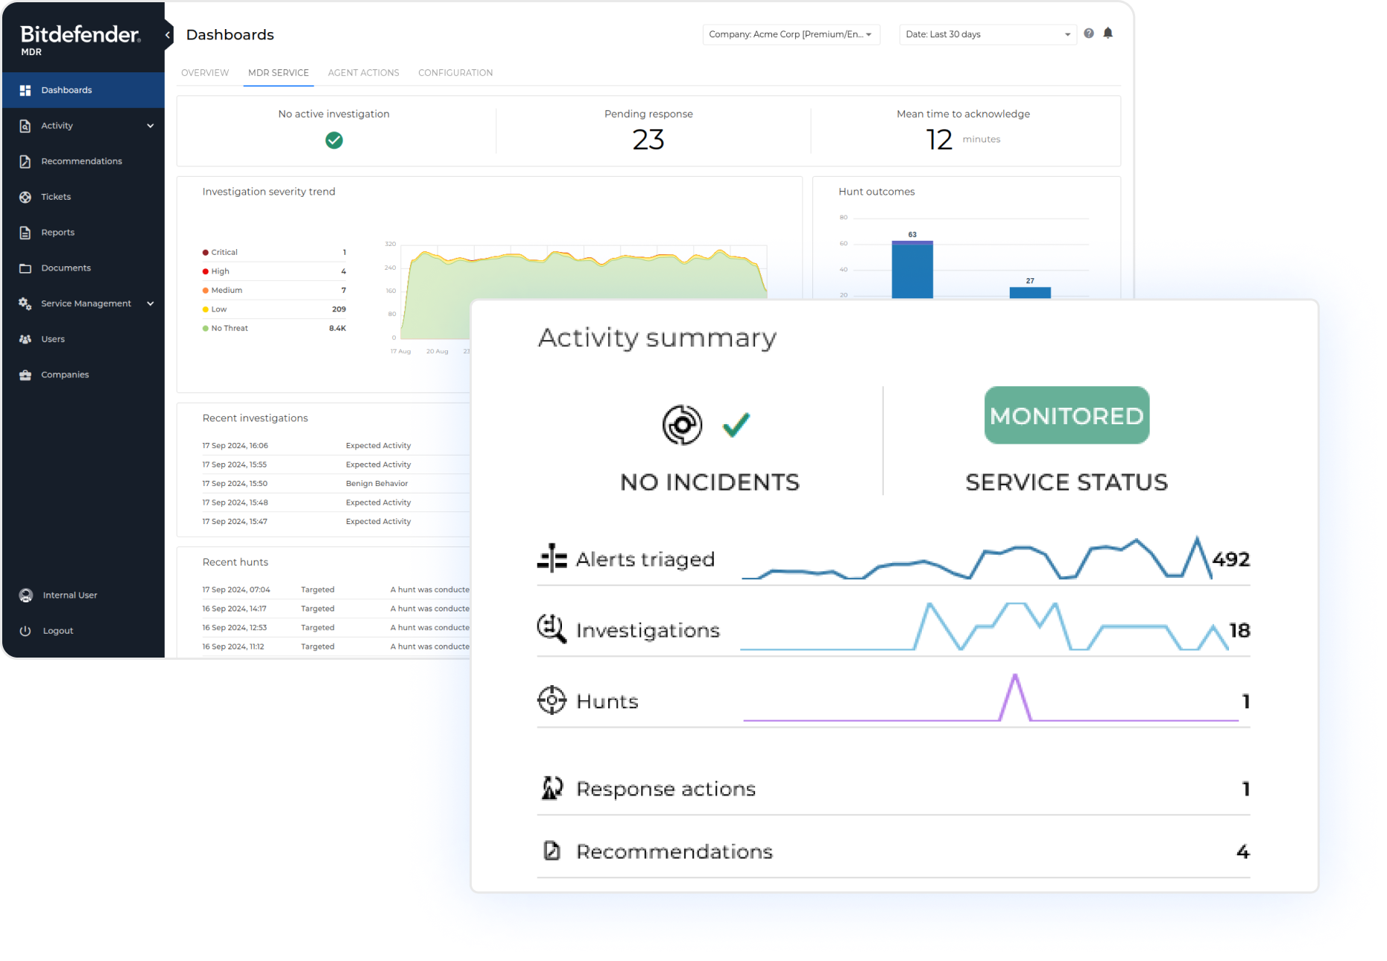Open the Date Last 30 days dropdown
This screenshot has width=1387, height=961.
[987, 34]
